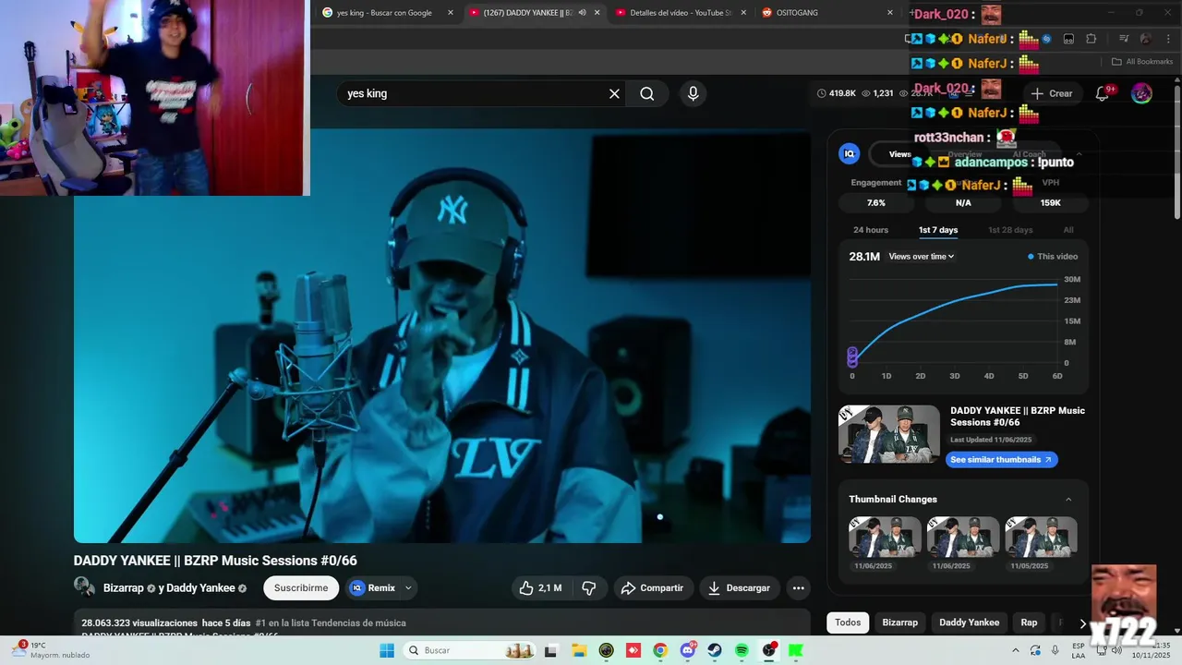Open File Explorer from the taskbar

pos(578,650)
